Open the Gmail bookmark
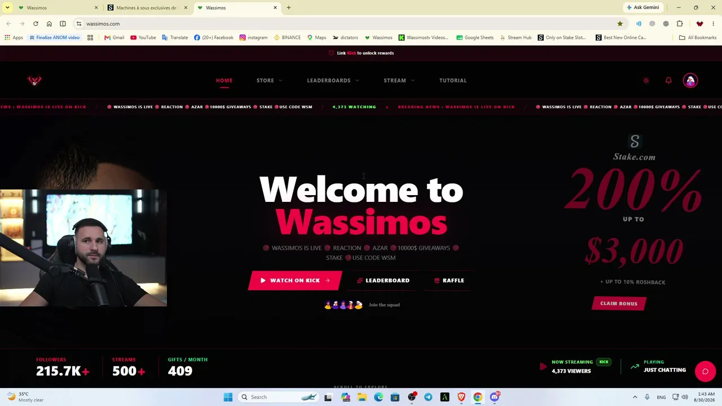Image resolution: width=722 pixels, height=406 pixels. [x=115, y=38]
